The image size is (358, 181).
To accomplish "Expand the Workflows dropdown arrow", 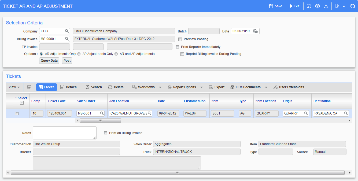I will pyautogui.click(x=160, y=87).
